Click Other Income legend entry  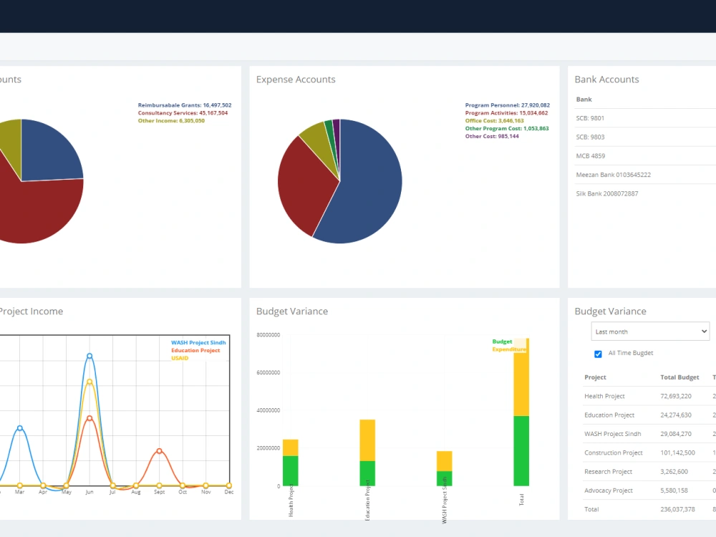pyautogui.click(x=171, y=120)
